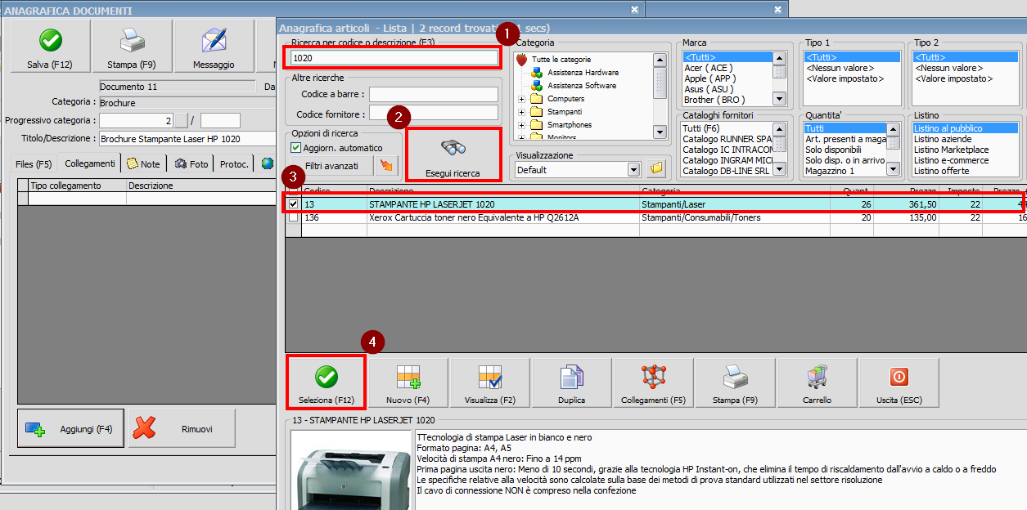Switch to Protoc. tab
The width and height of the screenshot is (1027, 510).
[x=234, y=164]
